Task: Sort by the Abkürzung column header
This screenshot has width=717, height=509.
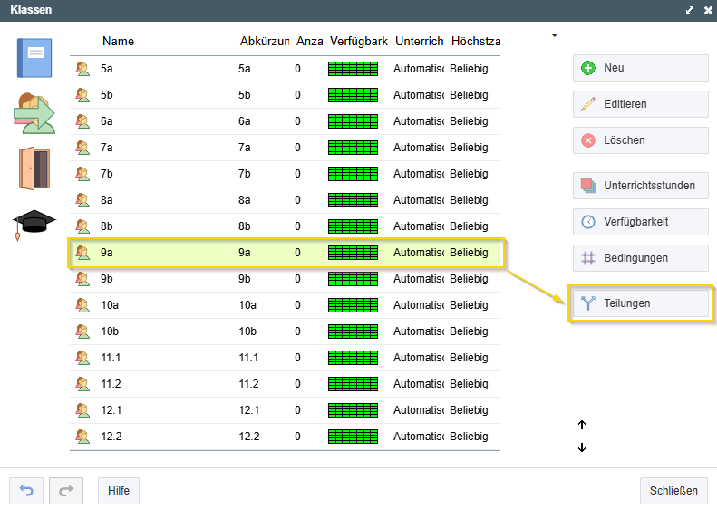Action: pyautogui.click(x=265, y=41)
